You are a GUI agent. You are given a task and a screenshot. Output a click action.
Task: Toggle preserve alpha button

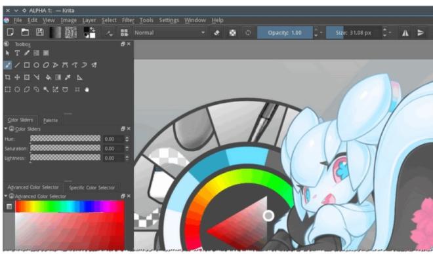click(x=232, y=33)
